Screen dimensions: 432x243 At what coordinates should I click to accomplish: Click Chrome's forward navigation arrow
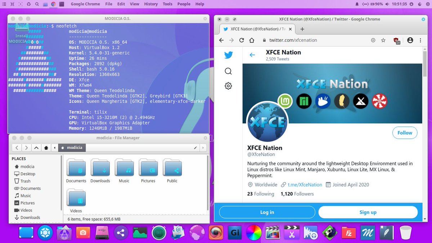pos(231,40)
